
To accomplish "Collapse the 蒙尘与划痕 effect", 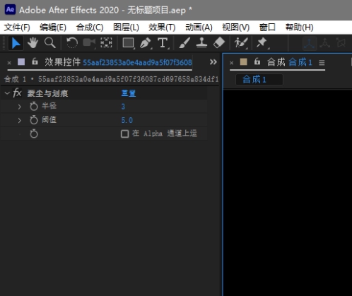I will (x=7, y=93).
